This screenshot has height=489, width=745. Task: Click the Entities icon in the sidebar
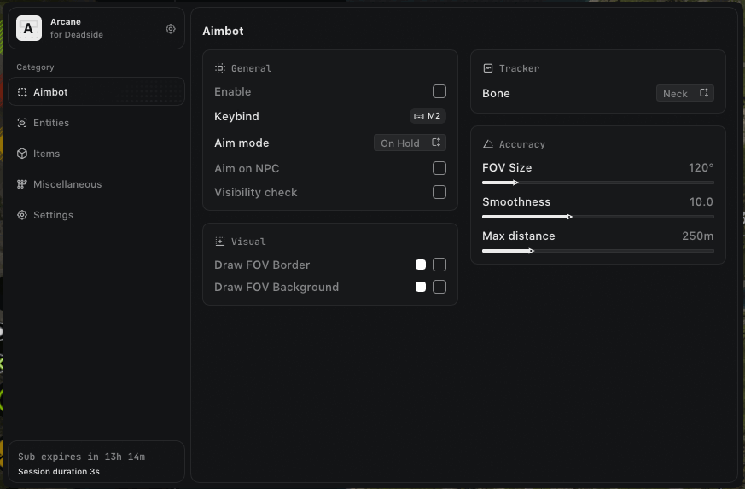pyautogui.click(x=22, y=123)
